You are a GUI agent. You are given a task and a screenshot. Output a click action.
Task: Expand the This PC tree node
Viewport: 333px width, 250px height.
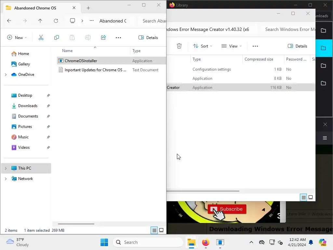tap(6, 168)
